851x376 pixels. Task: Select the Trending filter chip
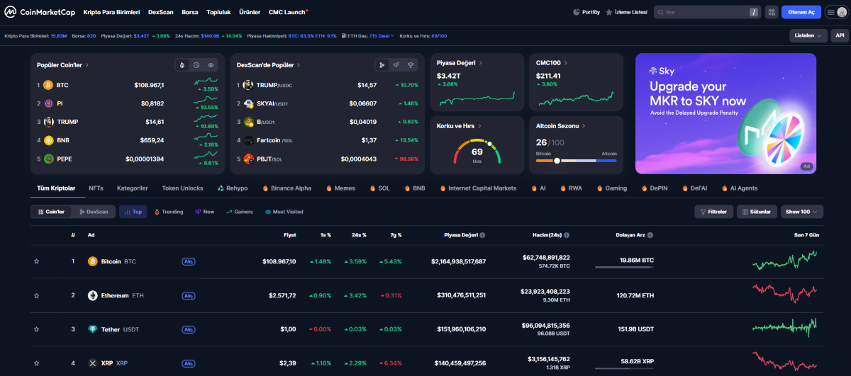click(x=168, y=212)
